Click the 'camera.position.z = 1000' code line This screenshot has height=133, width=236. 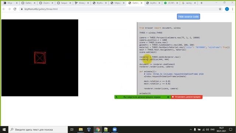coord(153,40)
